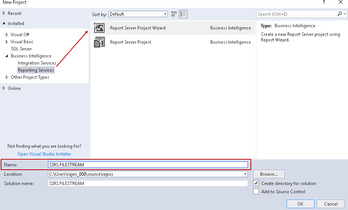Click the project Name text field
The image size is (348, 210).
click(148, 165)
